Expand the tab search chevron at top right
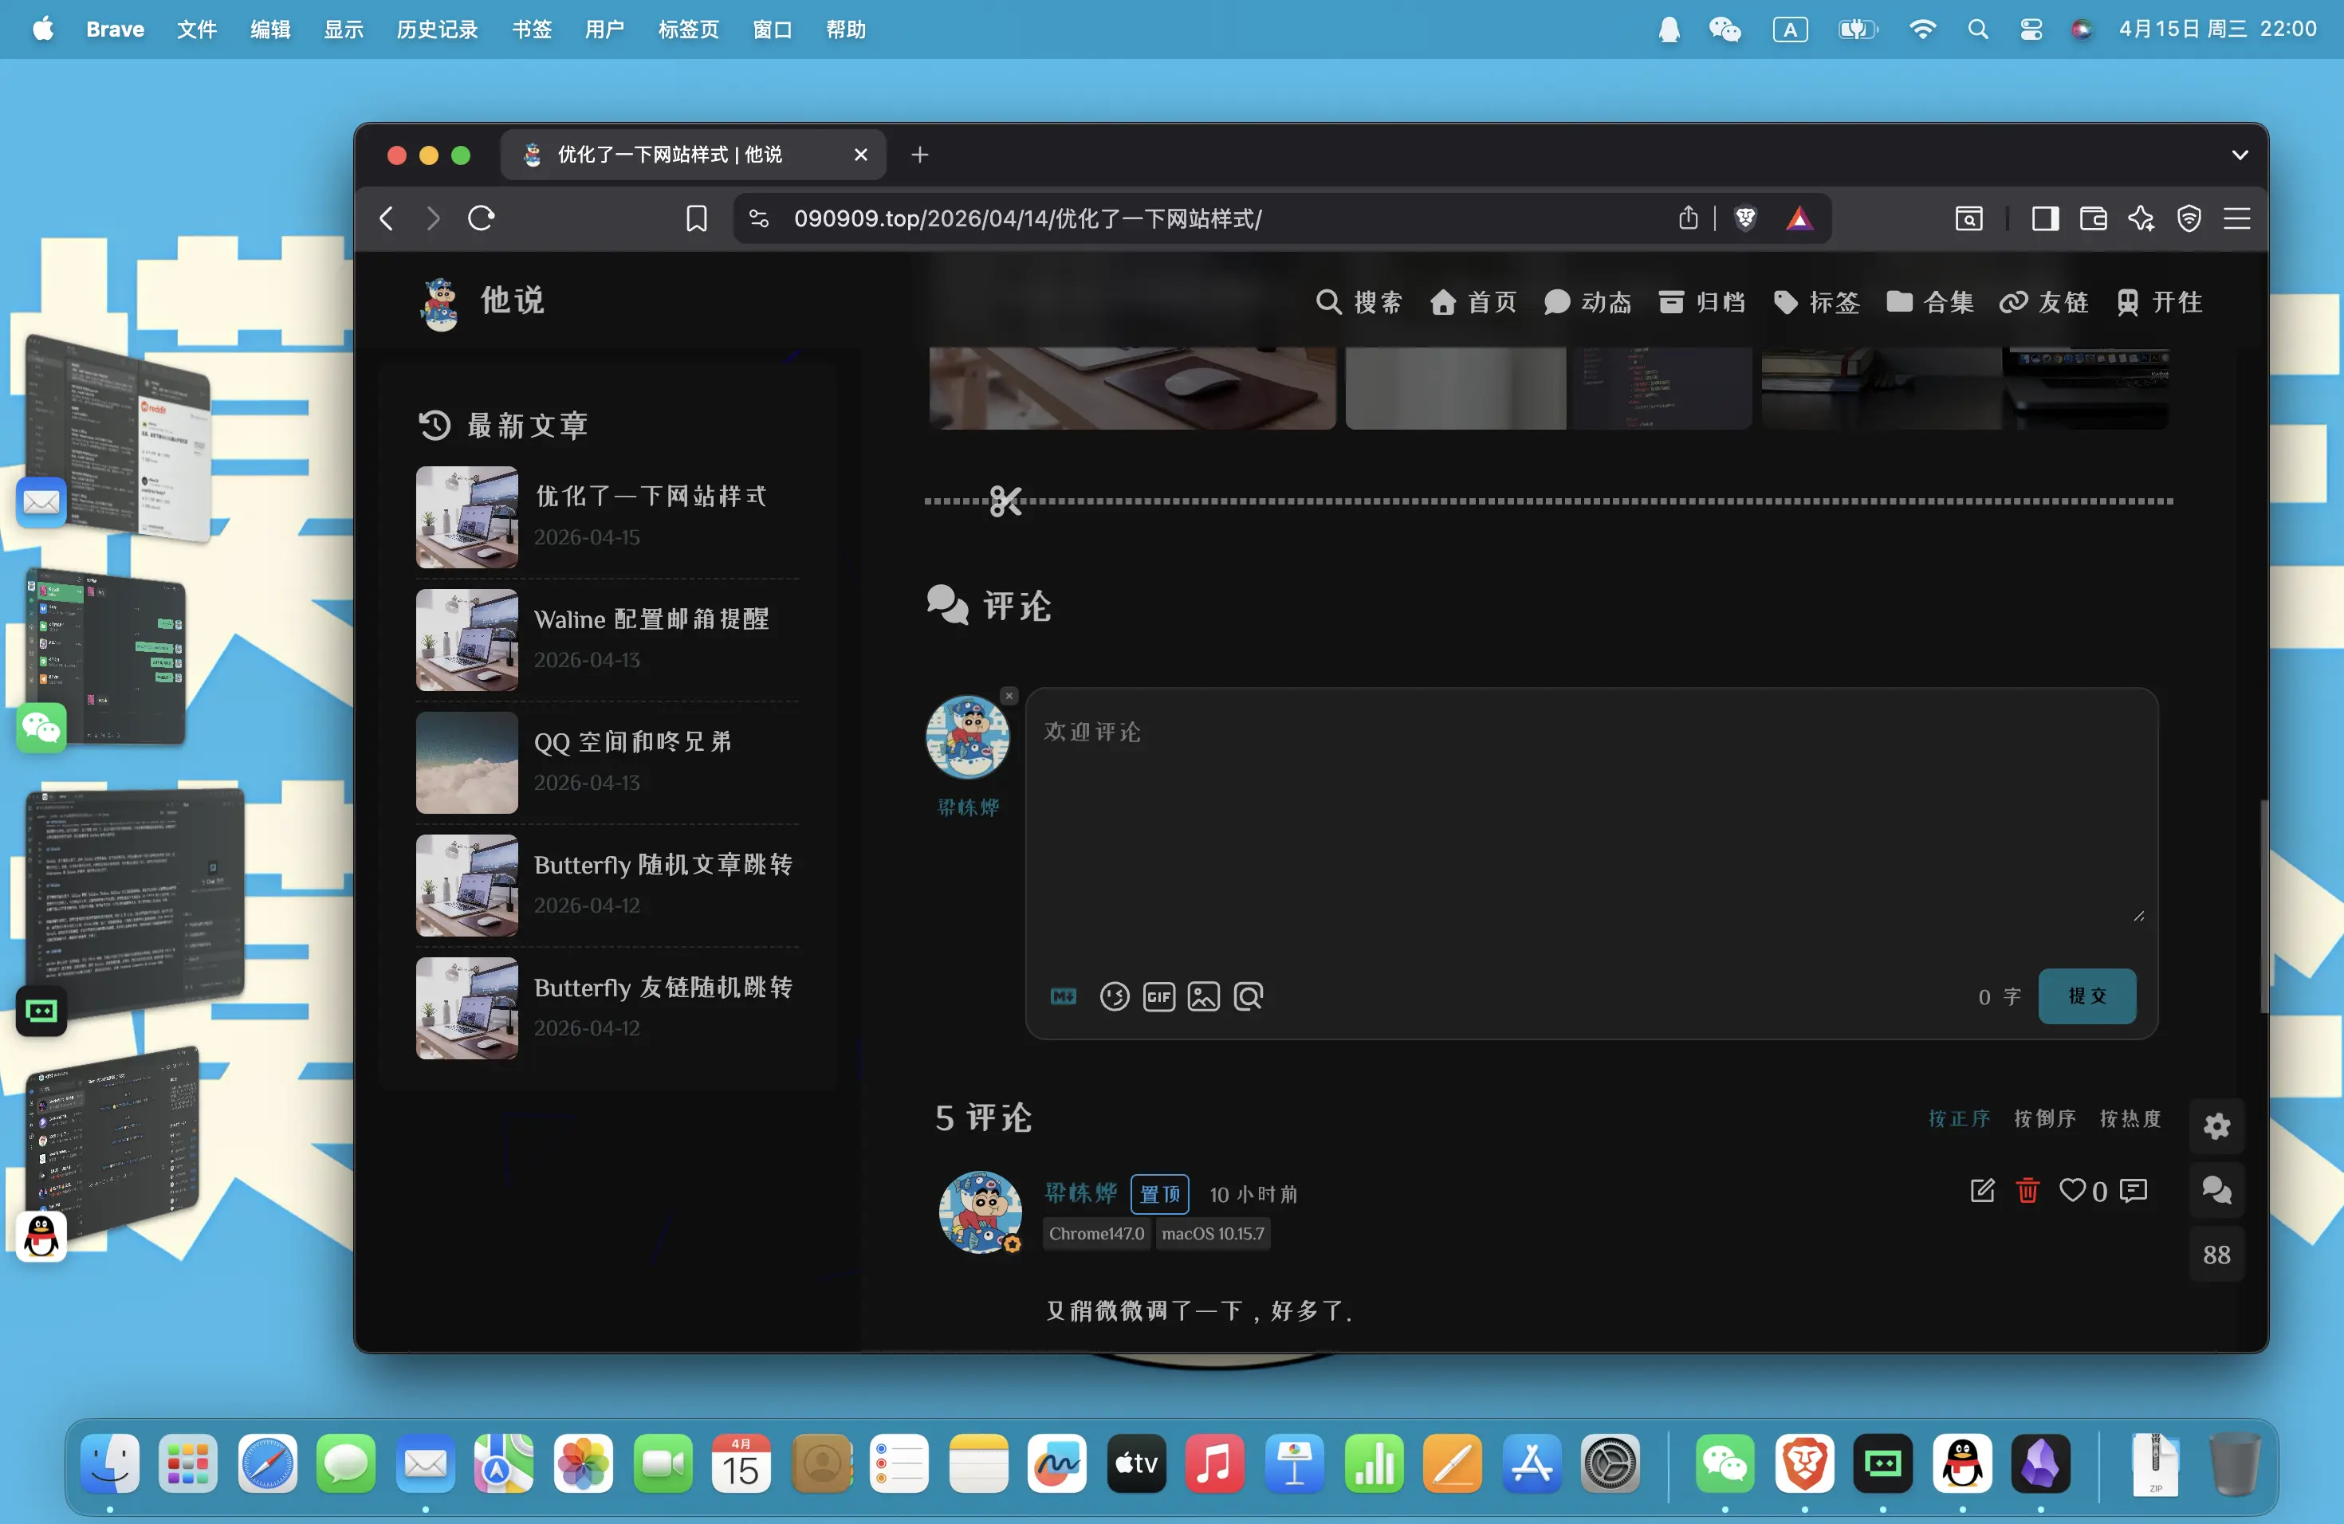The height and width of the screenshot is (1524, 2344). 2239,155
